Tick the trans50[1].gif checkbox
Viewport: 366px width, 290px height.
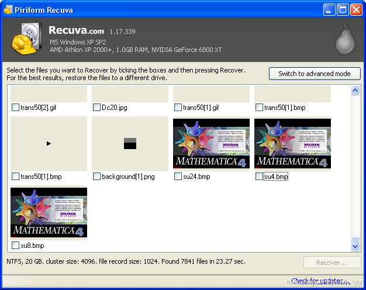point(178,108)
